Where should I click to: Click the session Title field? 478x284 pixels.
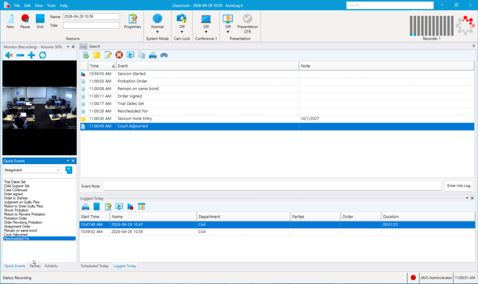coord(91,25)
